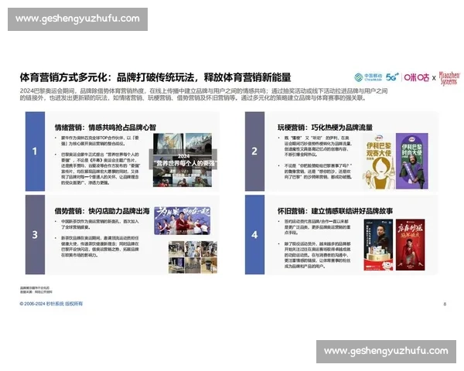464x371 pixels.
Task: Open the red poster in section 4
Action: (410, 245)
